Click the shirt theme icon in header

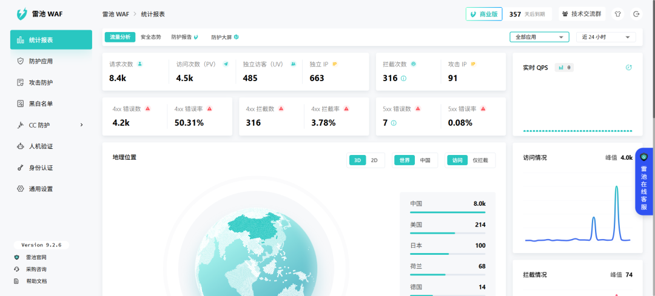[x=618, y=14]
